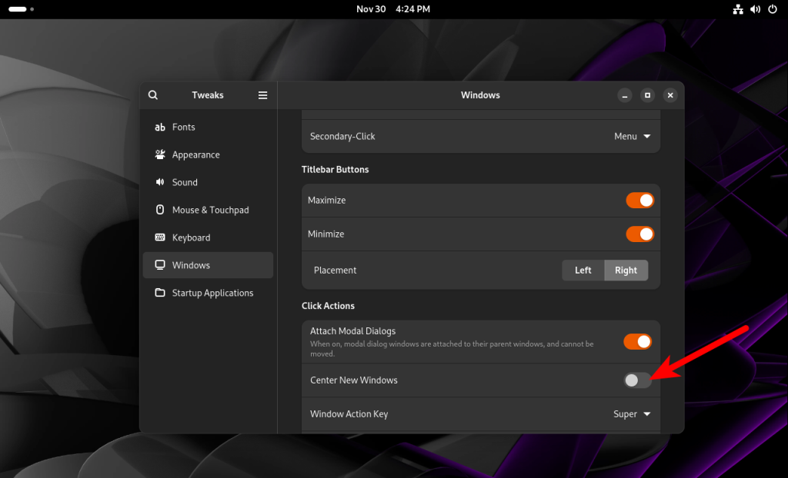Click the Activities pill in top-left corner

pos(18,9)
